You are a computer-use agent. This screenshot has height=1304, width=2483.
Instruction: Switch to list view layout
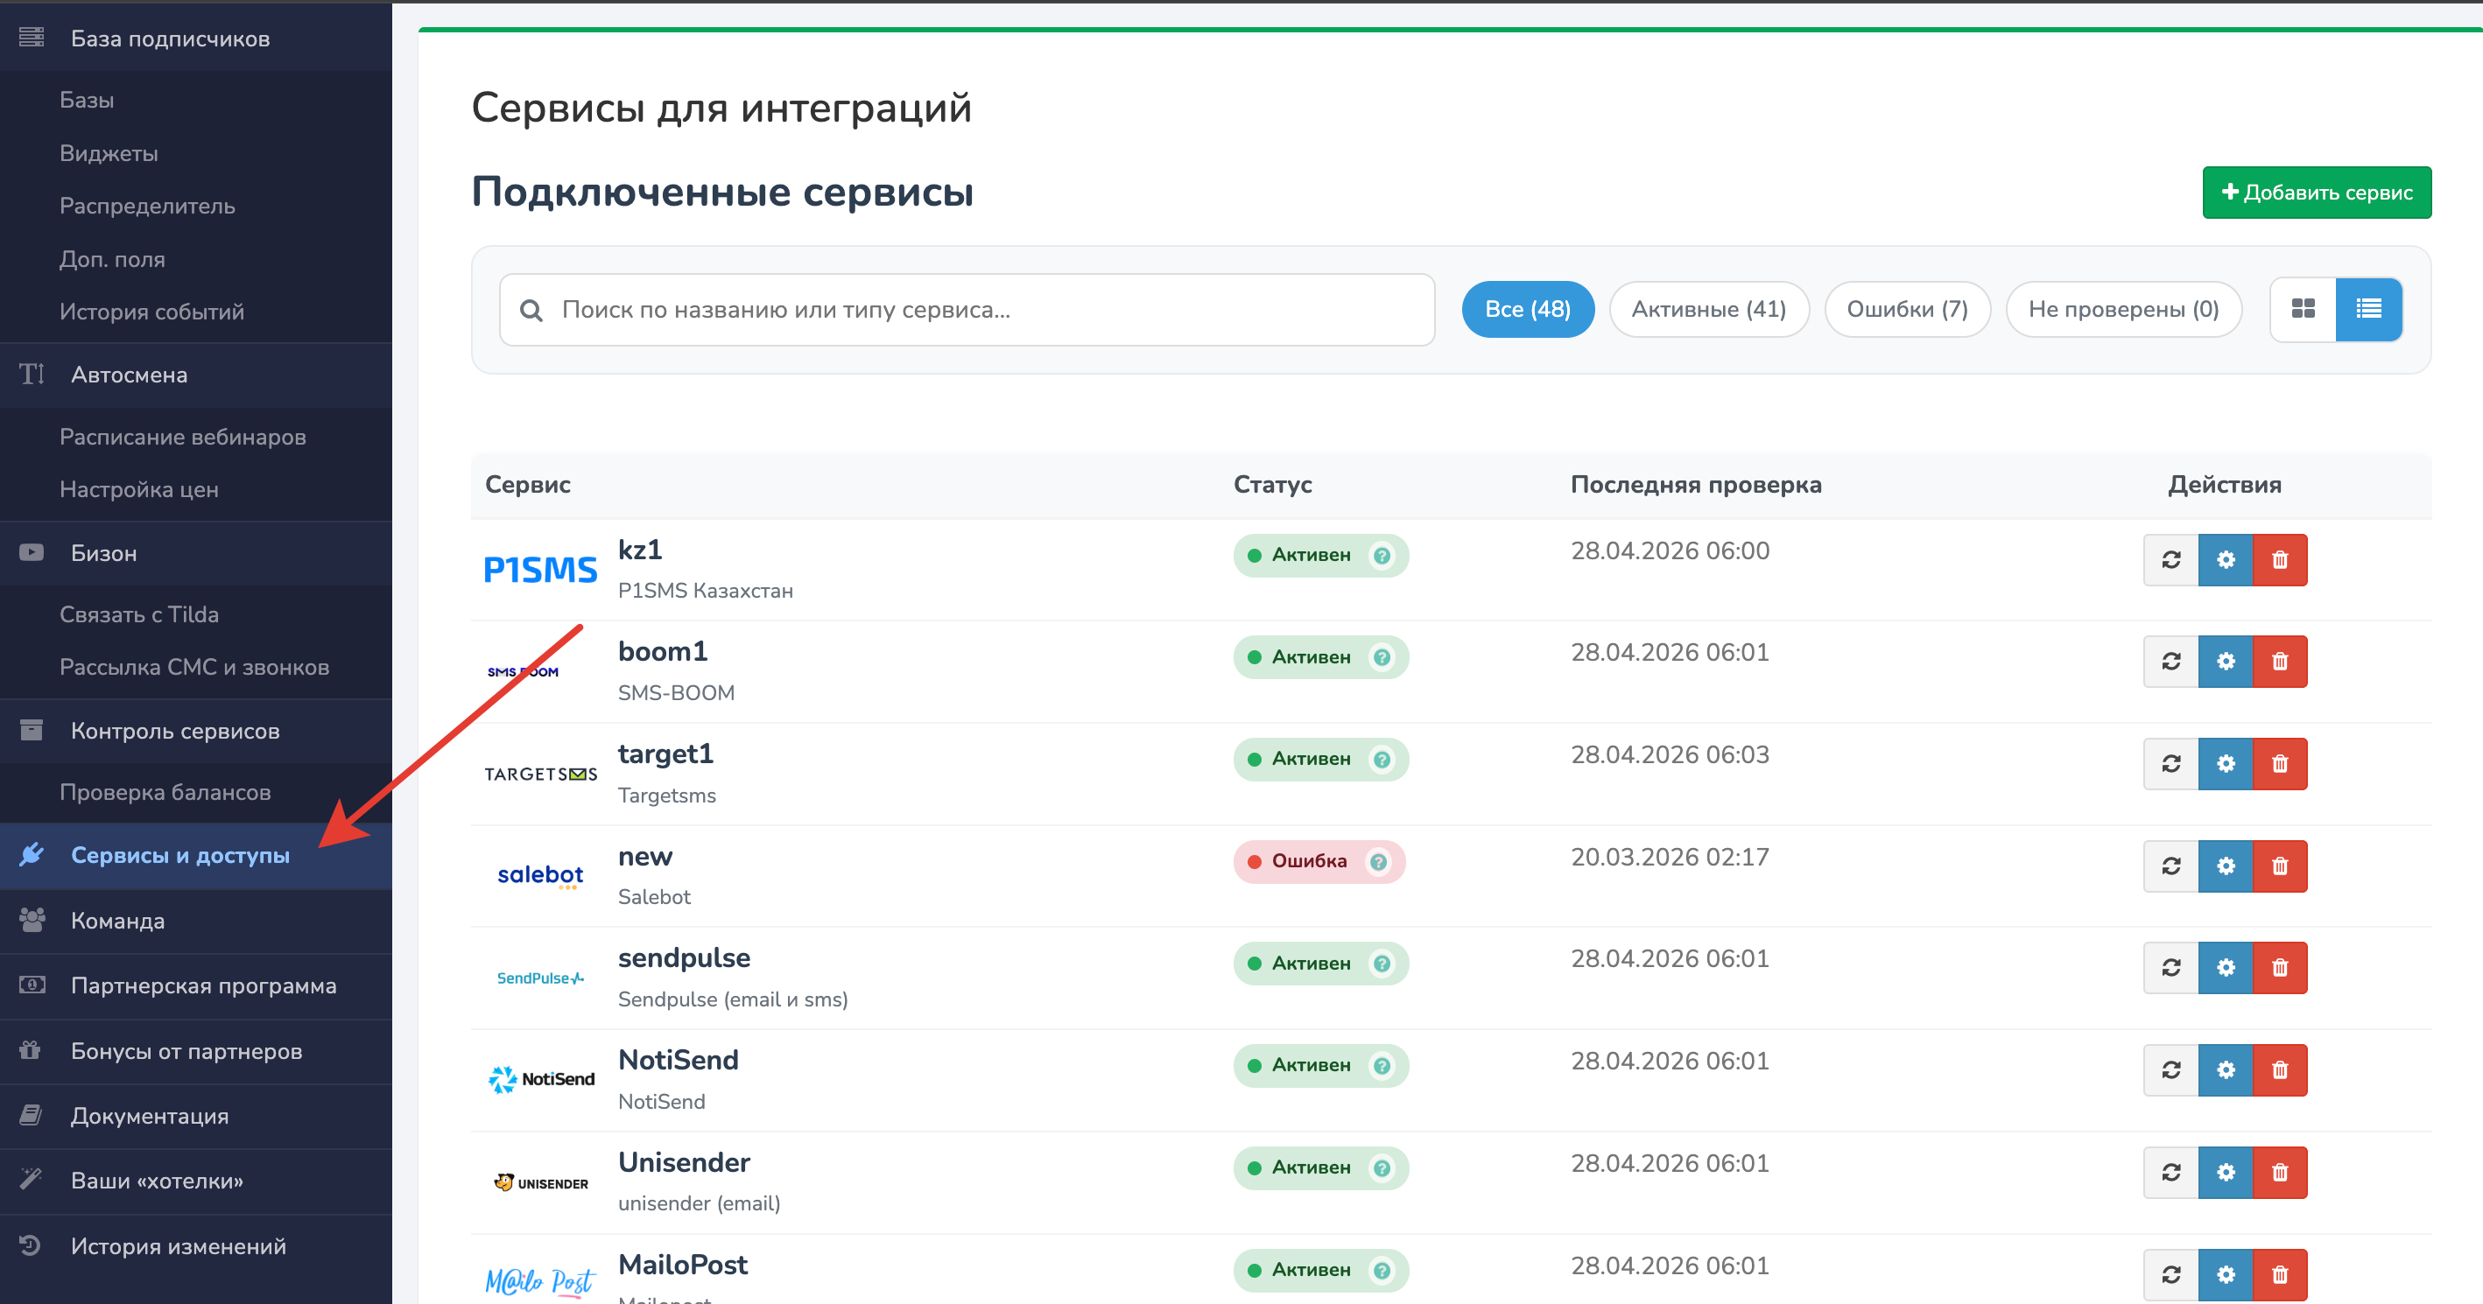2368,310
